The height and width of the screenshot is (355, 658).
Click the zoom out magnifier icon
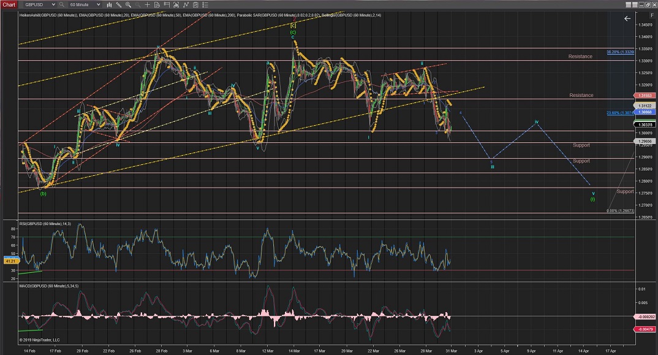(x=138, y=5)
